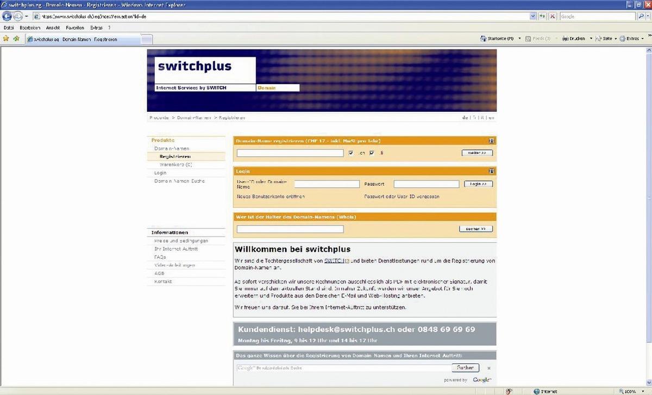The height and width of the screenshot is (395, 652).
Task: Focus the domain name registration field
Action: click(290, 153)
